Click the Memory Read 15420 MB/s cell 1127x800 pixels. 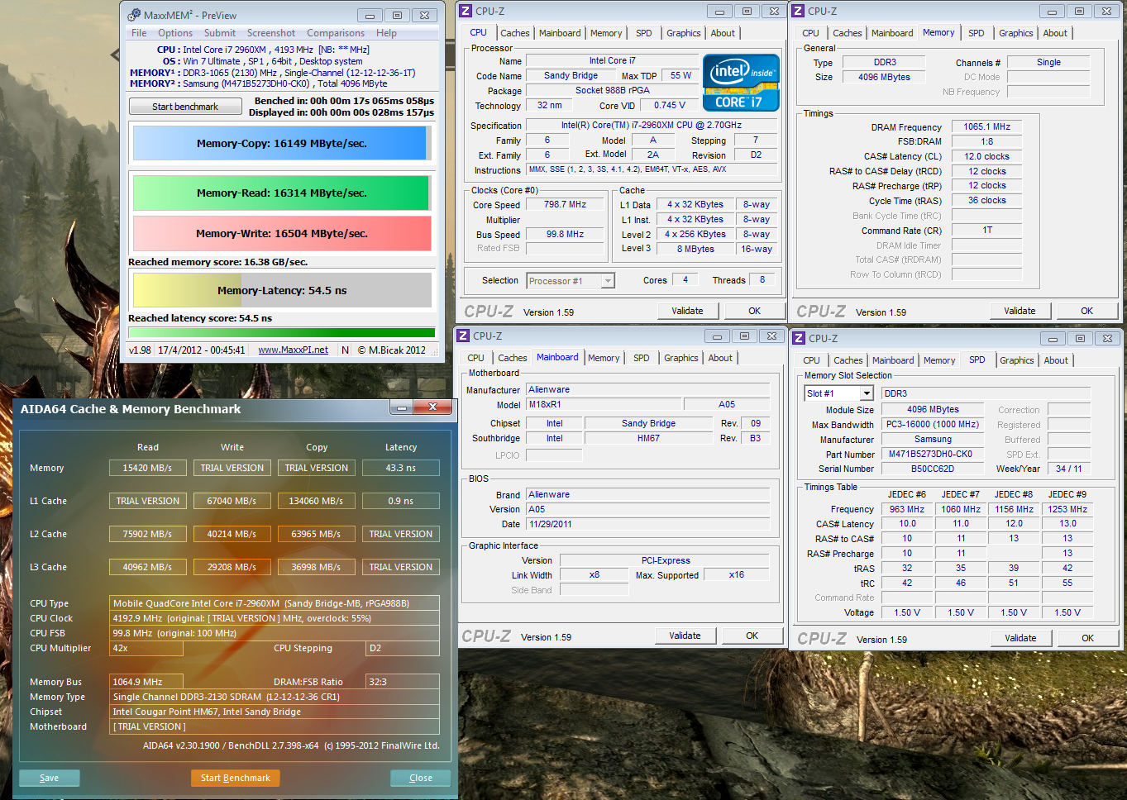click(x=148, y=468)
